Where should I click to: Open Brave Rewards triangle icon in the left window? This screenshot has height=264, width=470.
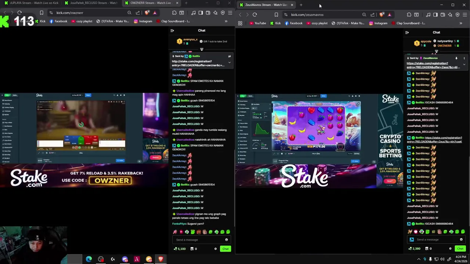tap(155, 12)
